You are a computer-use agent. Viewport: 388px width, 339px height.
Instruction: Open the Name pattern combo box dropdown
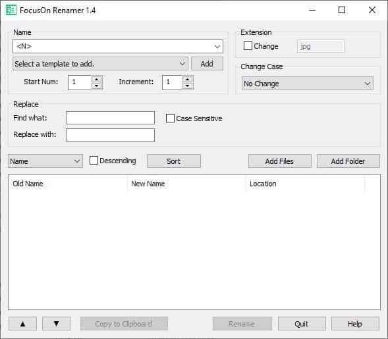click(217, 47)
